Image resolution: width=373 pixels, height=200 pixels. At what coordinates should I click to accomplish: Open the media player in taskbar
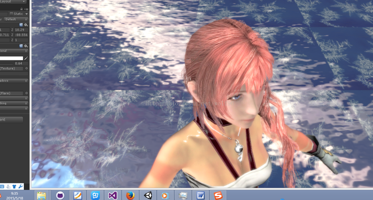pos(165,195)
